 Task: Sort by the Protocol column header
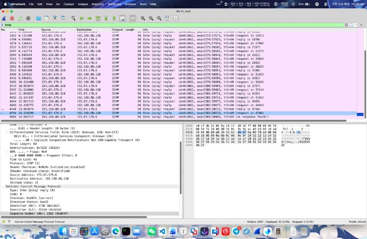117,30
